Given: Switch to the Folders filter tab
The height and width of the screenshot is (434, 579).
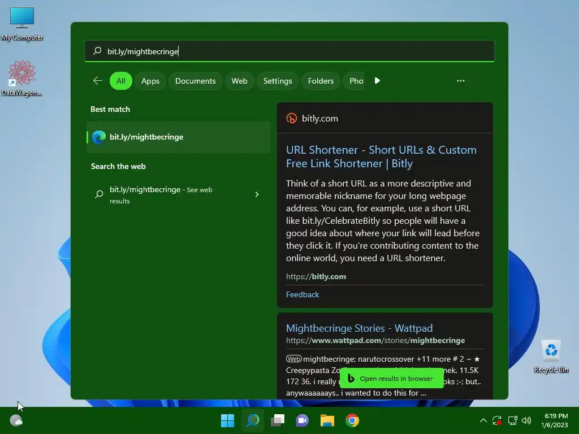Looking at the screenshot, I should click(x=321, y=81).
